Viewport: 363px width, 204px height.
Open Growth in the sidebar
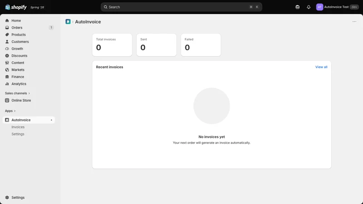(29, 49)
